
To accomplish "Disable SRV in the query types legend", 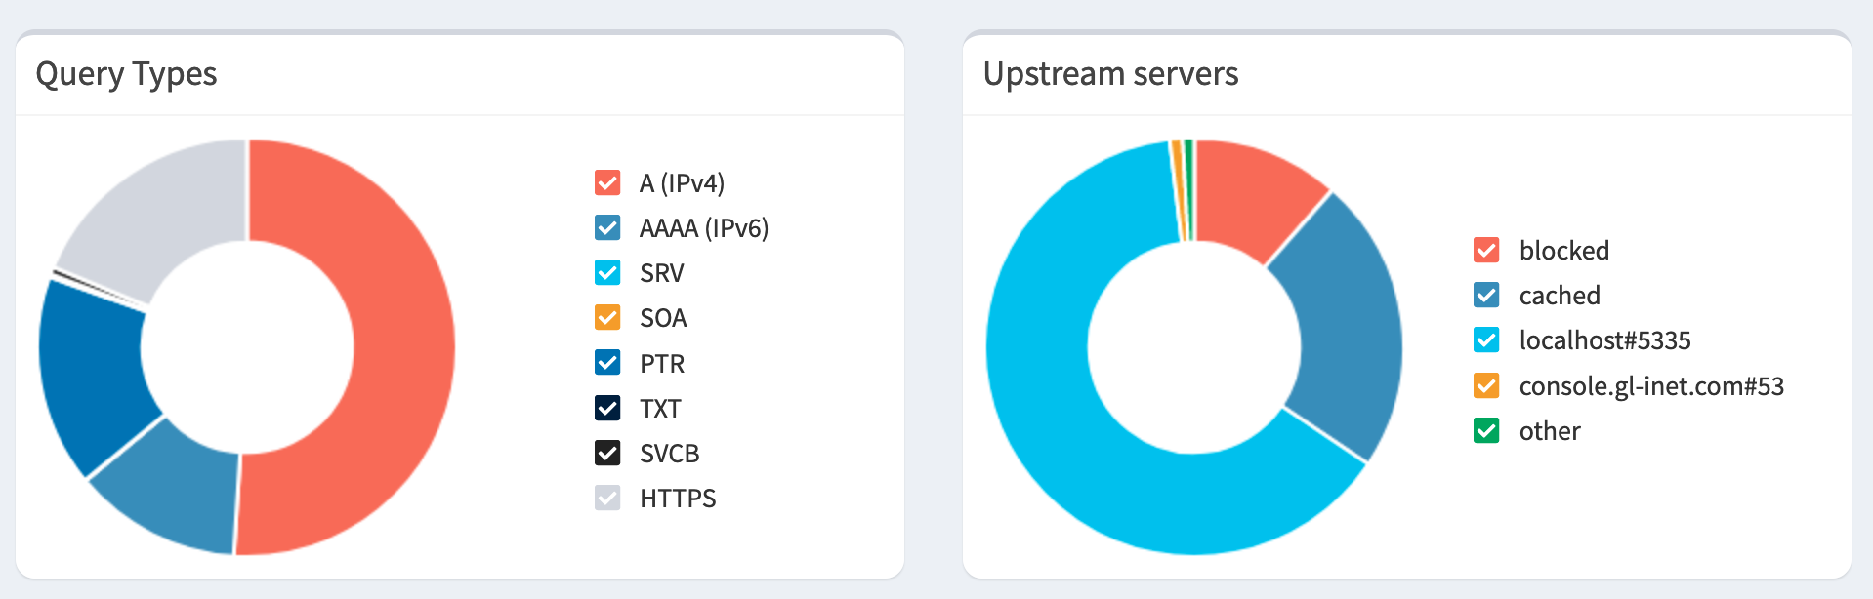I will tap(607, 272).
